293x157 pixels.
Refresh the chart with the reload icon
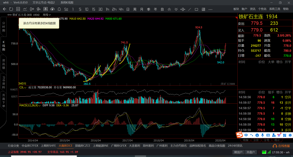pos(11,9)
